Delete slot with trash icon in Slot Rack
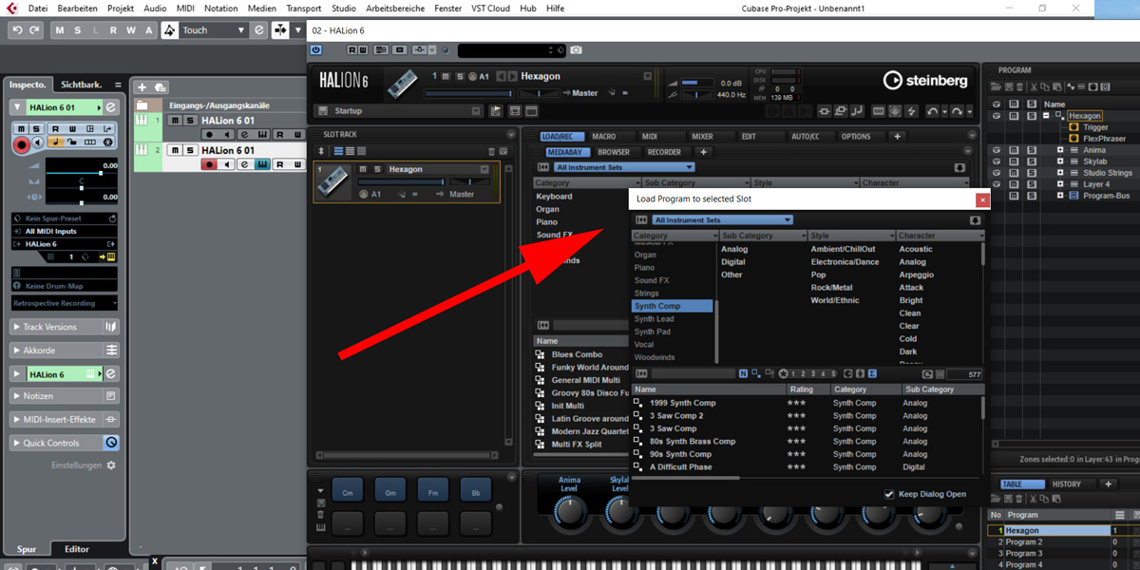This screenshot has width=1140, height=570. pos(491,151)
